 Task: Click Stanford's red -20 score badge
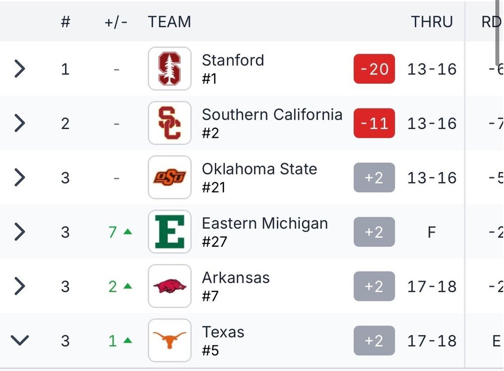click(x=374, y=69)
